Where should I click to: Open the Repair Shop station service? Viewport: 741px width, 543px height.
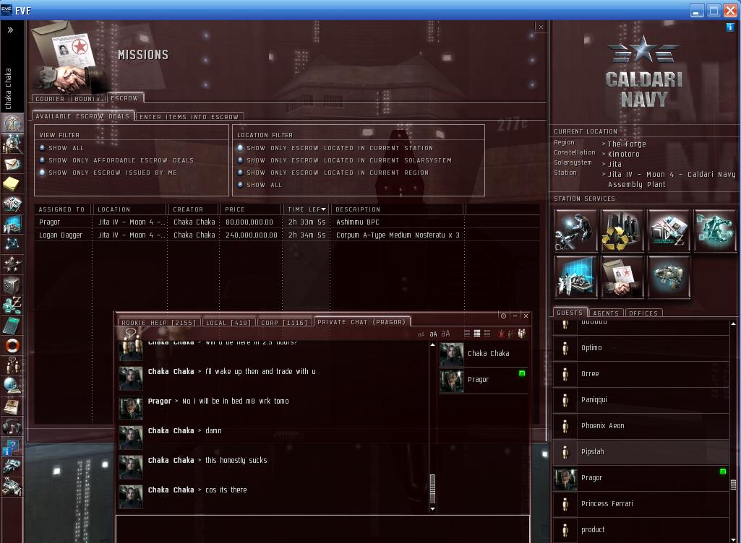point(575,231)
